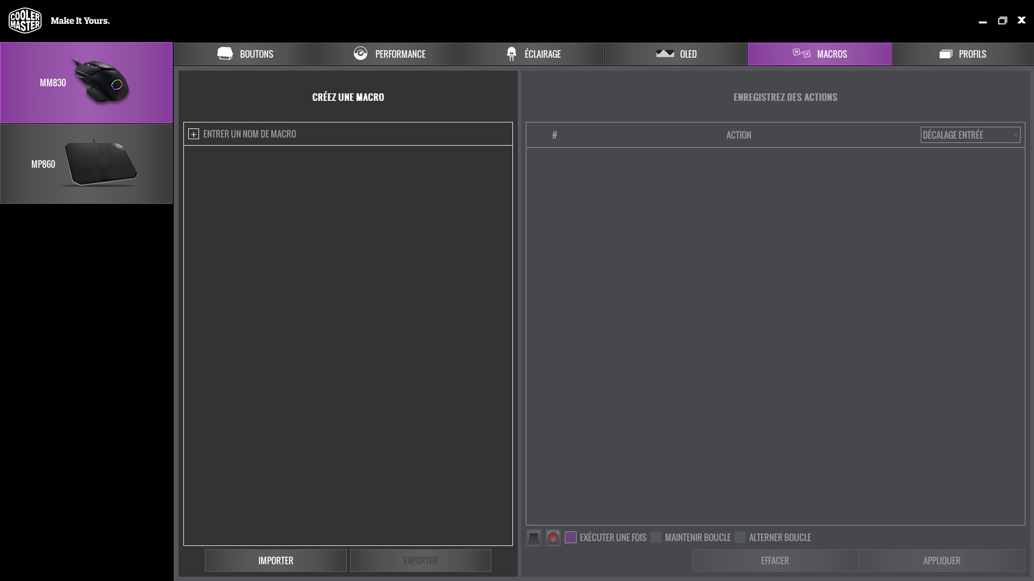
Task: Check the Maintenir boucle checkbox
Action: click(656, 537)
